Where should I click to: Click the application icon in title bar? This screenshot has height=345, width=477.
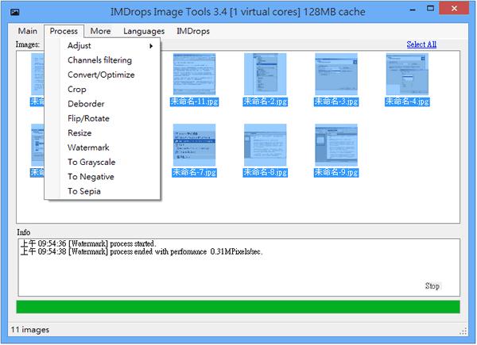coord(14,12)
